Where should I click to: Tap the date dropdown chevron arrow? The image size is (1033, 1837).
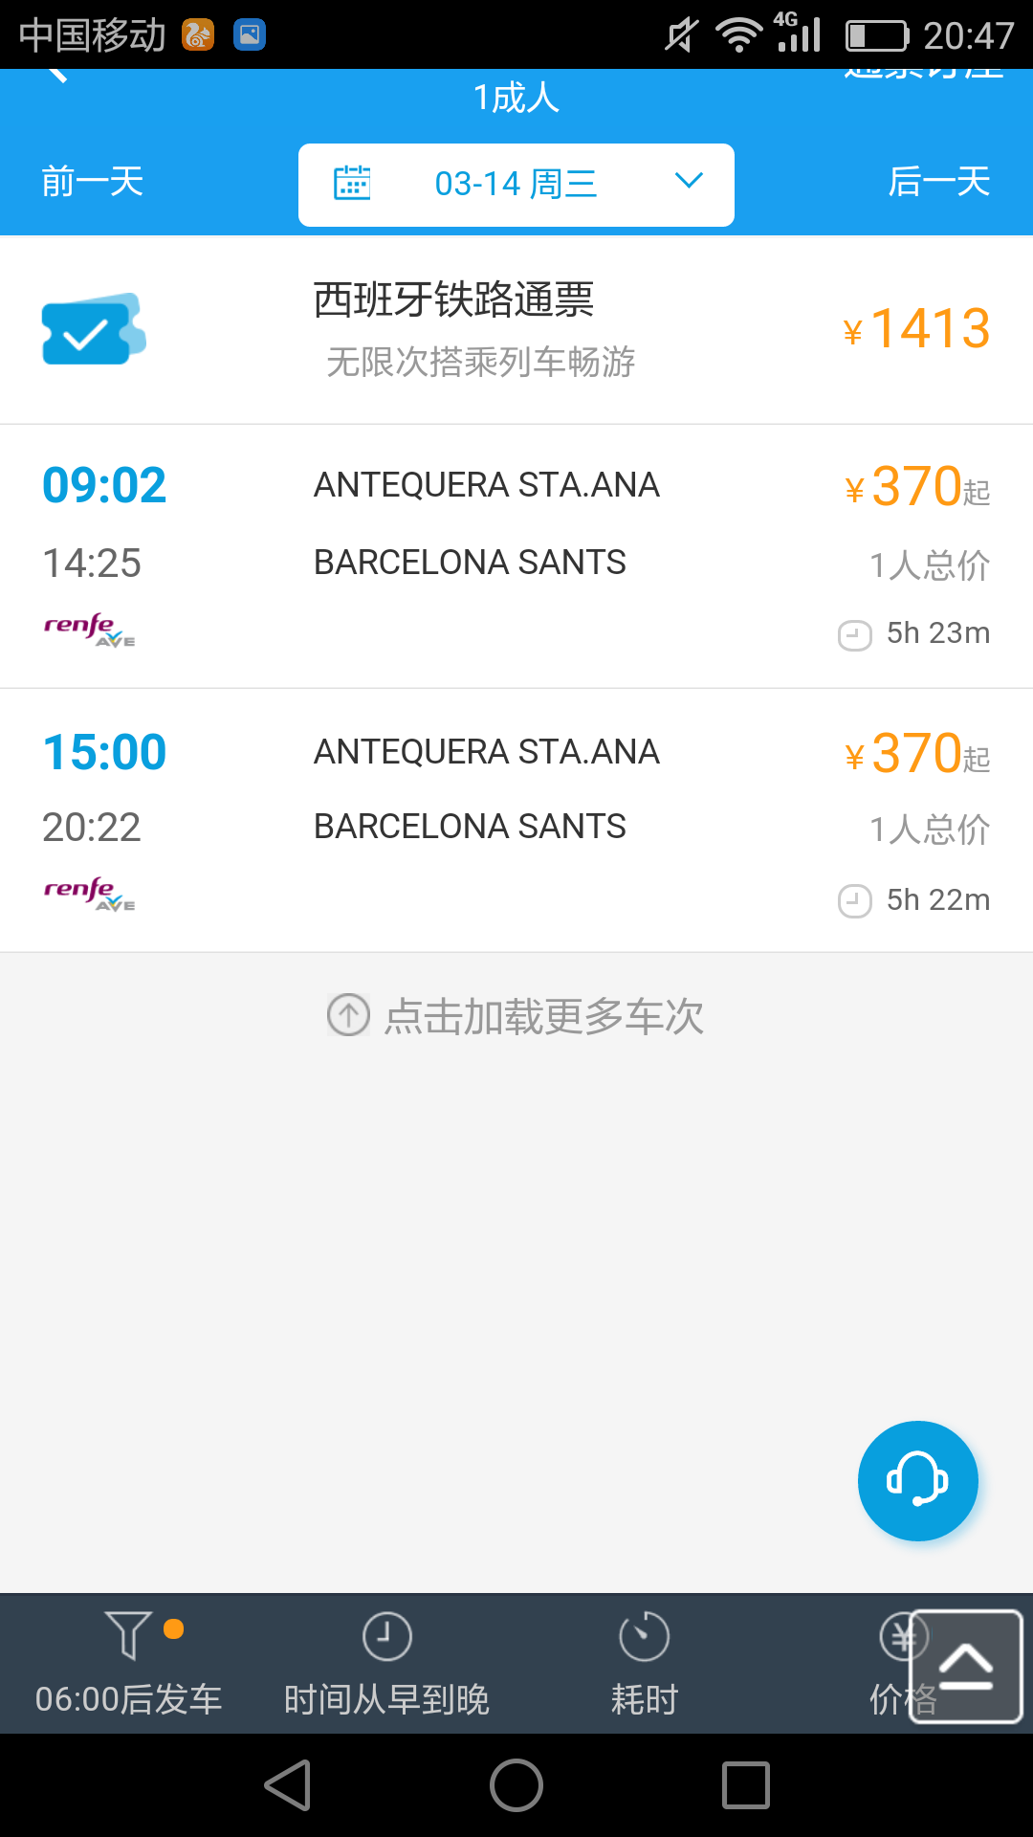pos(689,181)
